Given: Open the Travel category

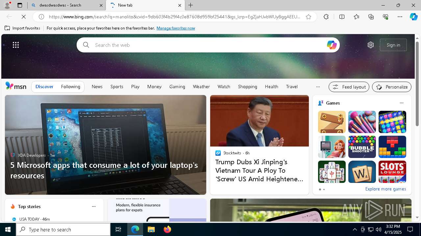Looking at the screenshot, I should point(292,87).
